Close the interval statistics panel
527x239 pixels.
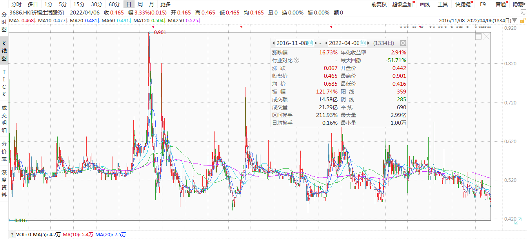pos(403,43)
